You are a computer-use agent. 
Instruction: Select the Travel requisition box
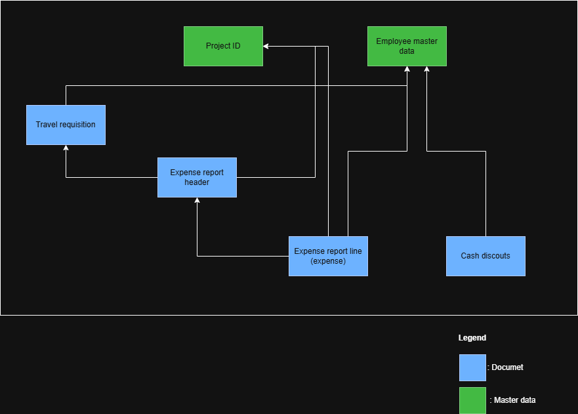[66, 125]
